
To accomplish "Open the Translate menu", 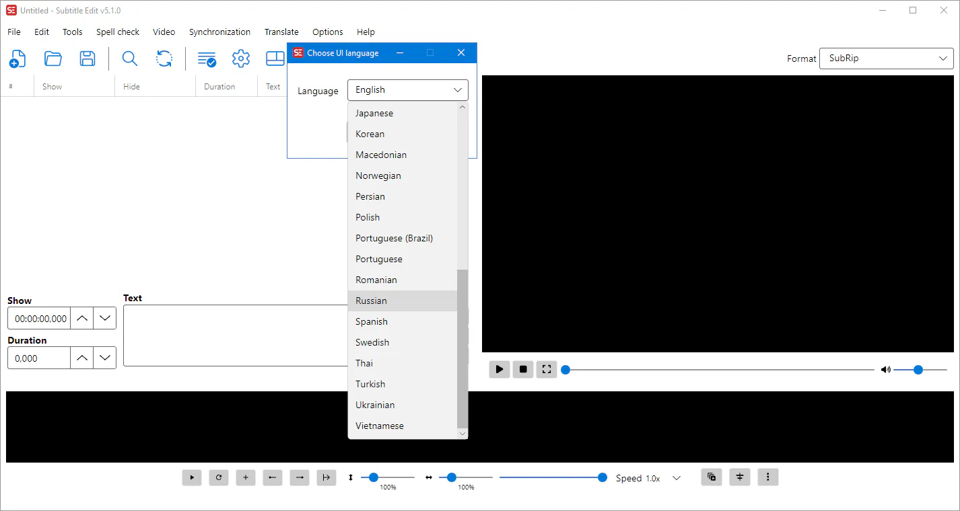I will tap(281, 32).
